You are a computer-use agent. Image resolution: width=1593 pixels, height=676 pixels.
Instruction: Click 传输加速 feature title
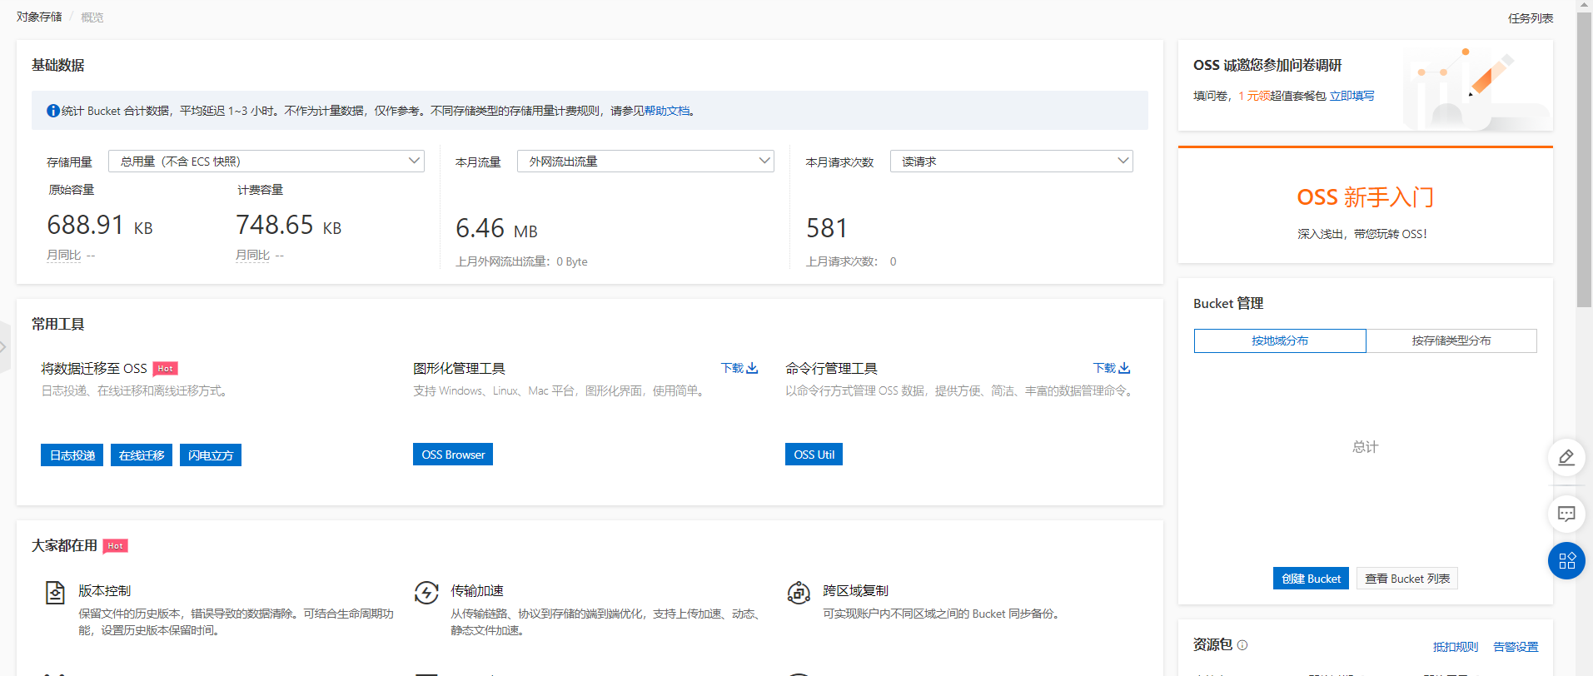point(477,590)
